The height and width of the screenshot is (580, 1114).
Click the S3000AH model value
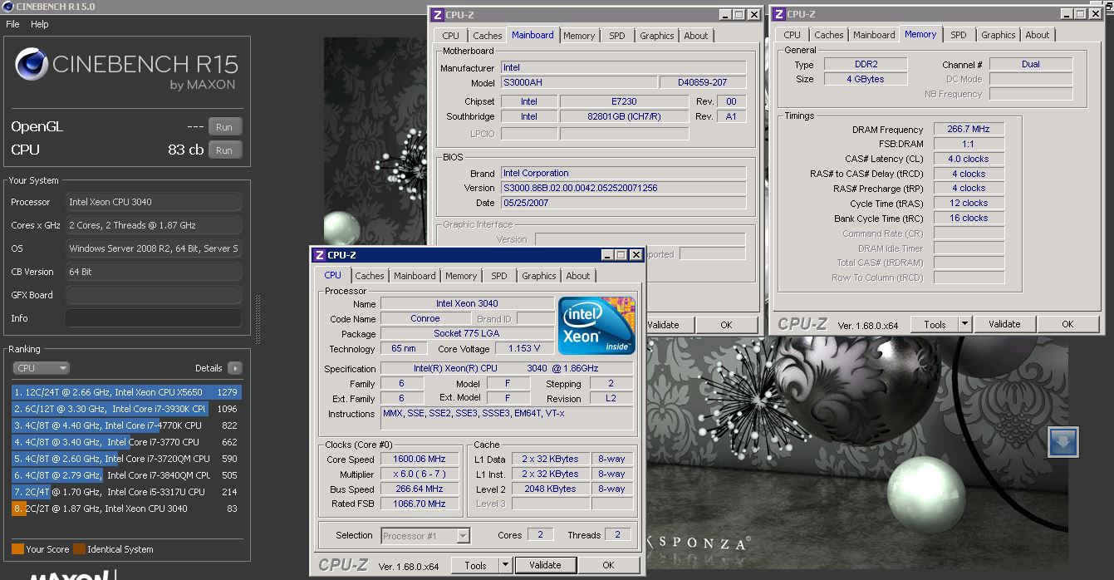578,83
